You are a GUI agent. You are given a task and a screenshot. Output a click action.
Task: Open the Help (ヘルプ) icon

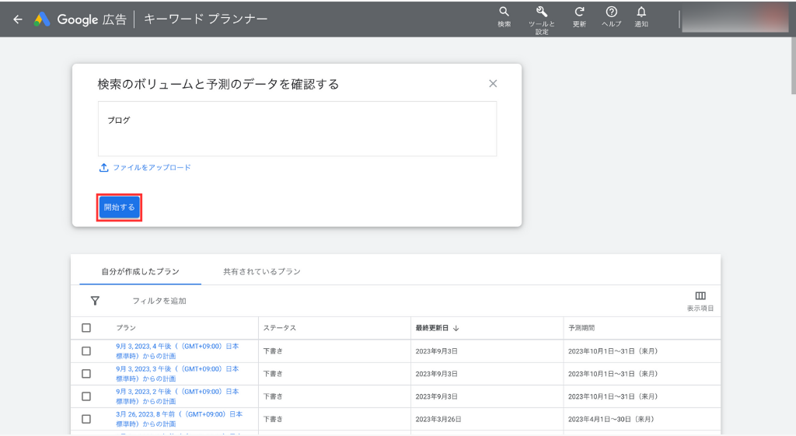click(611, 12)
